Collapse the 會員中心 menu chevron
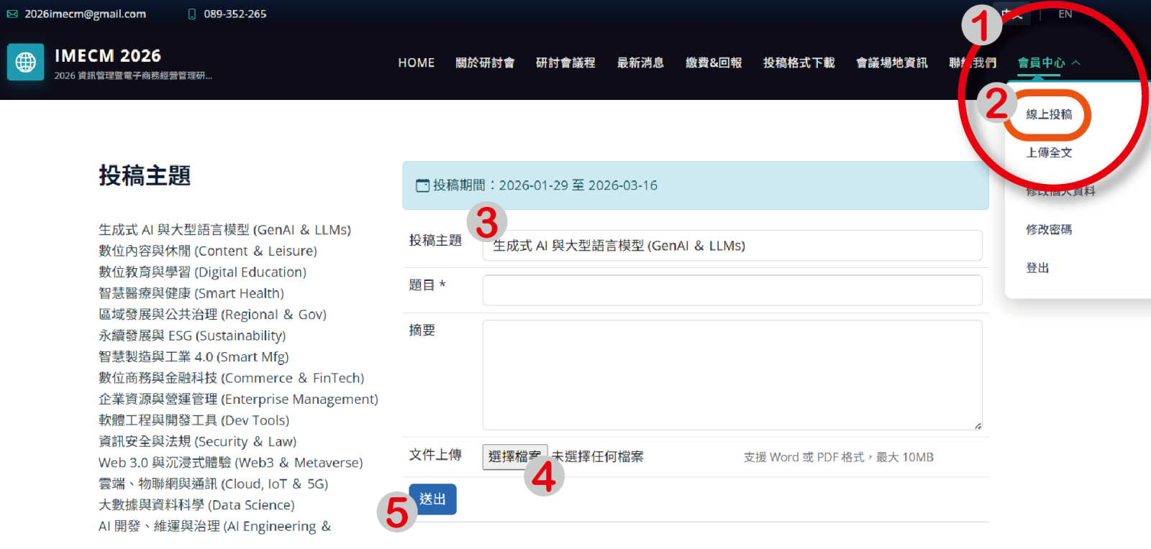This screenshot has height=549, width=1151. tap(1076, 63)
